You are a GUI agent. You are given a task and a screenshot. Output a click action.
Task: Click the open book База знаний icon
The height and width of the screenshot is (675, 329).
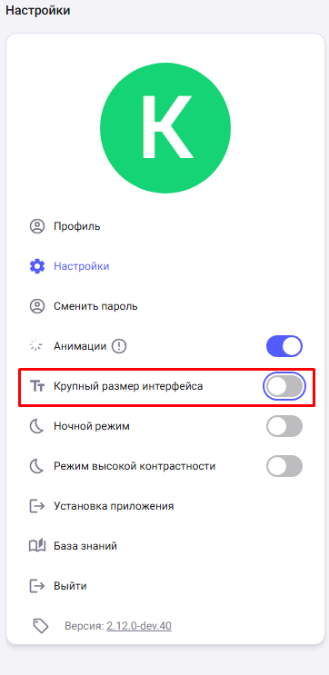click(37, 546)
